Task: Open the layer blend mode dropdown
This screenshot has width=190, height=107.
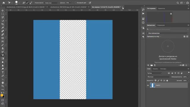Action: pyautogui.click(x=159, y=77)
